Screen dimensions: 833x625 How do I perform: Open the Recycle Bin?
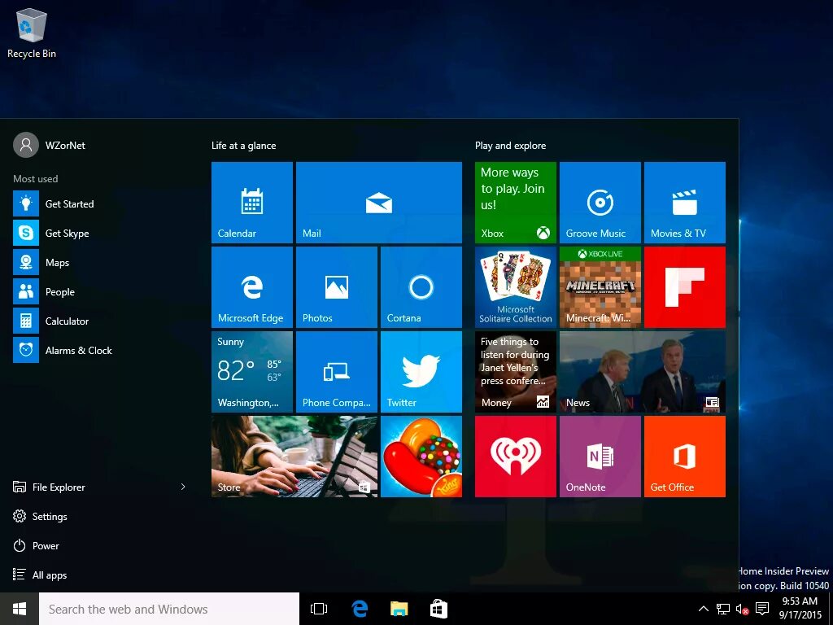click(x=31, y=24)
